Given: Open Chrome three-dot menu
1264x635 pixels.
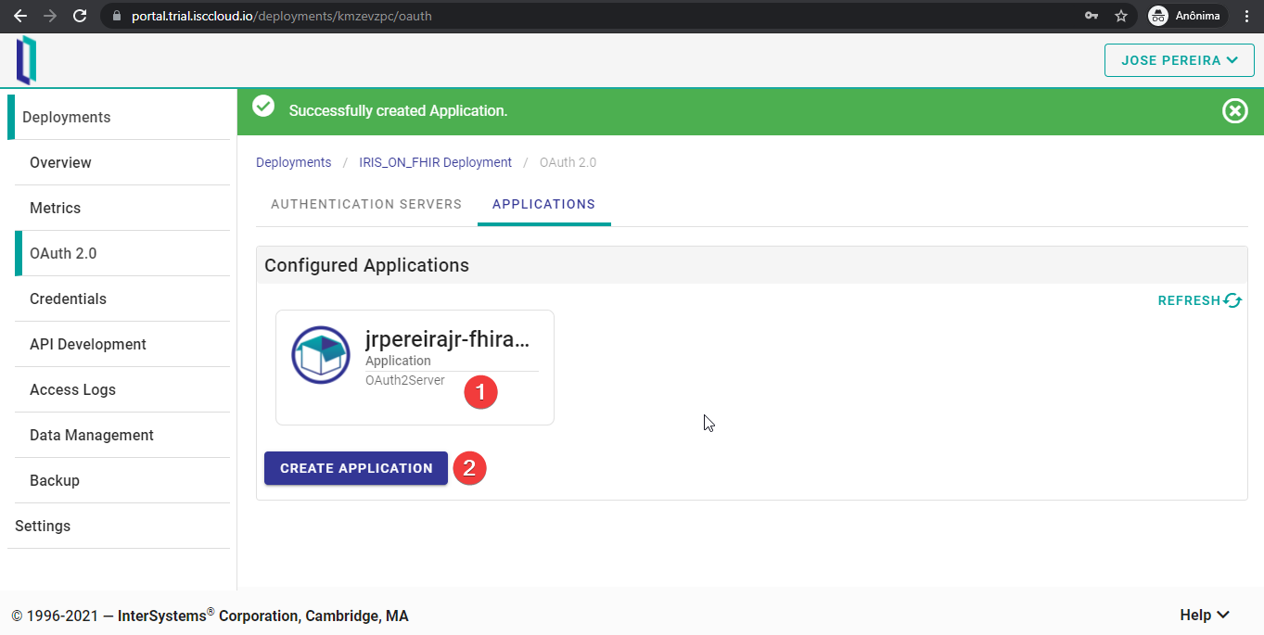Looking at the screenshot, I should click(x=1247, y=16).
